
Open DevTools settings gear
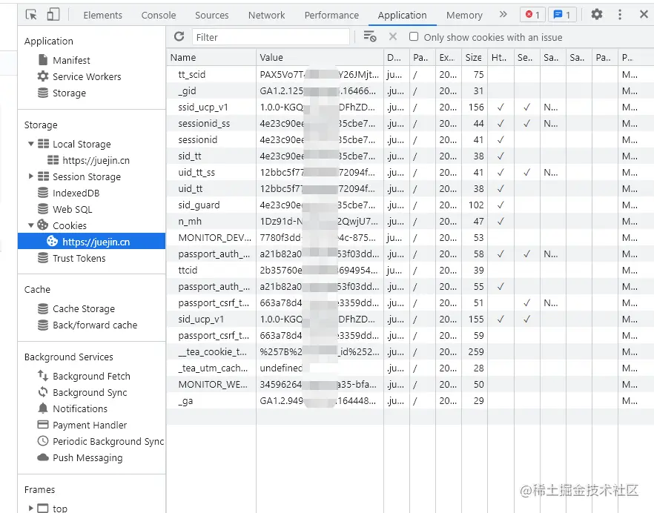597,15
